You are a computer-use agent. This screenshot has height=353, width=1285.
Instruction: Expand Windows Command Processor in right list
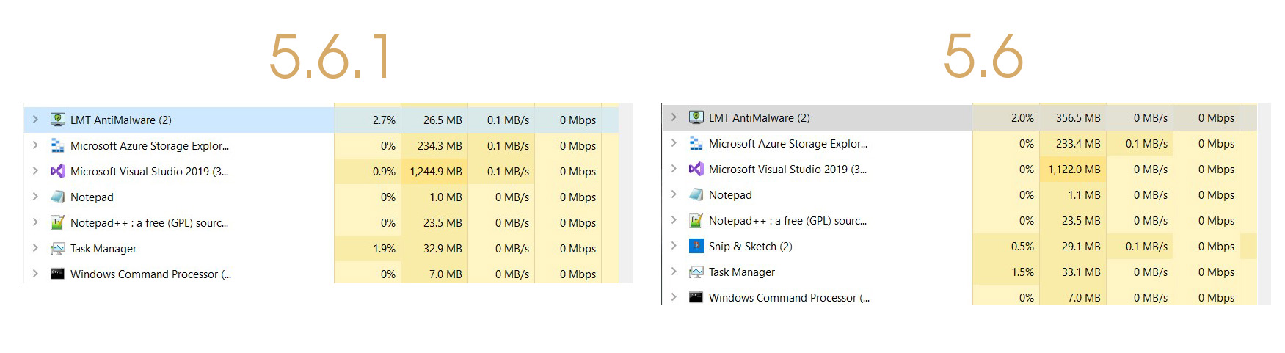(674, 297)
